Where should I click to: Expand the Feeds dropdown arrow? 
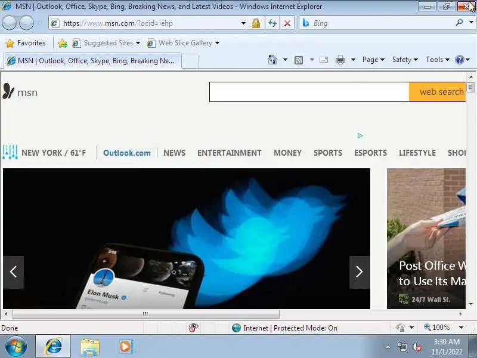[x=312, y=60]
